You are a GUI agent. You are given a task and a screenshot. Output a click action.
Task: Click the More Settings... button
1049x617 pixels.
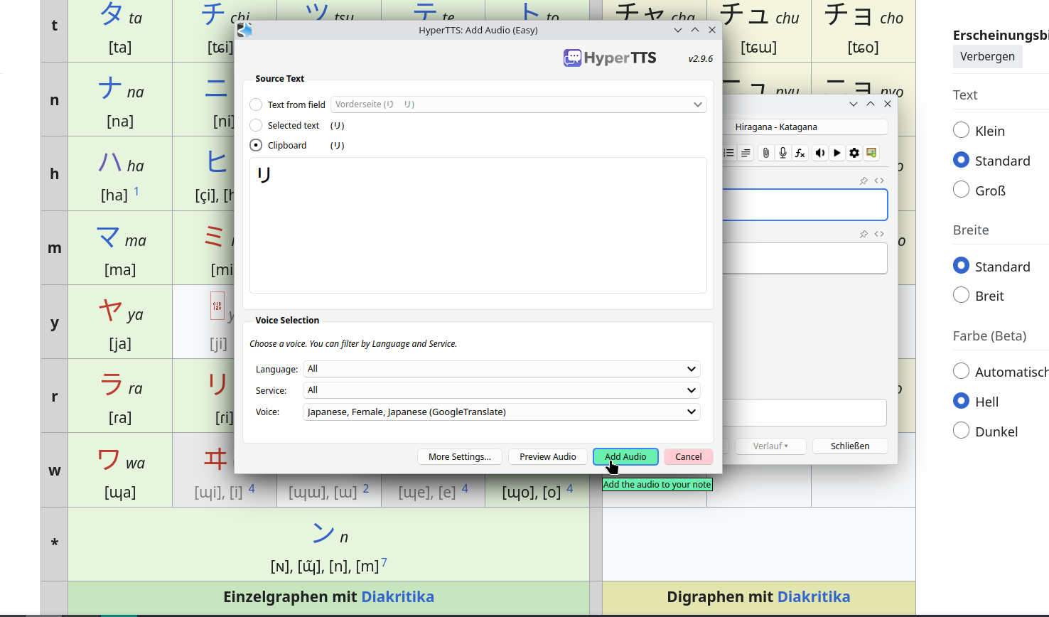tap(459, 457)
